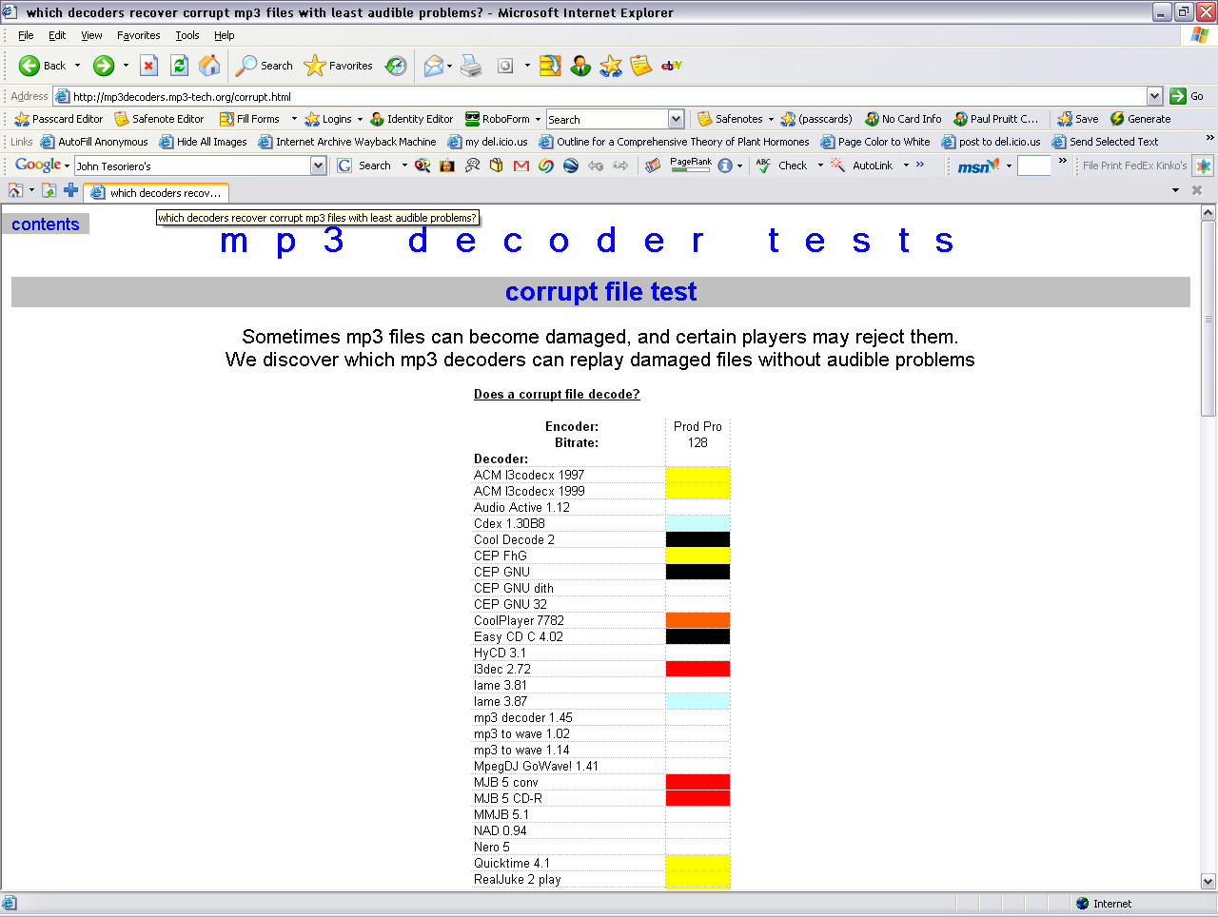Open the Logins dropdown arrow
Viewport: 1218px width, 917px height.
[x=361, y=119]
